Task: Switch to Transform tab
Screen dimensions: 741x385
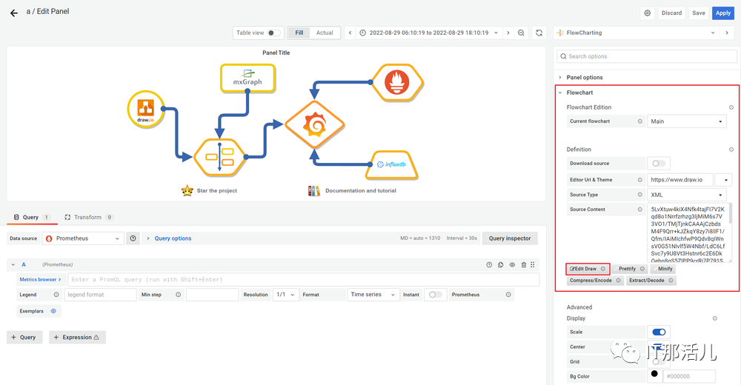Action: (89, 217)
